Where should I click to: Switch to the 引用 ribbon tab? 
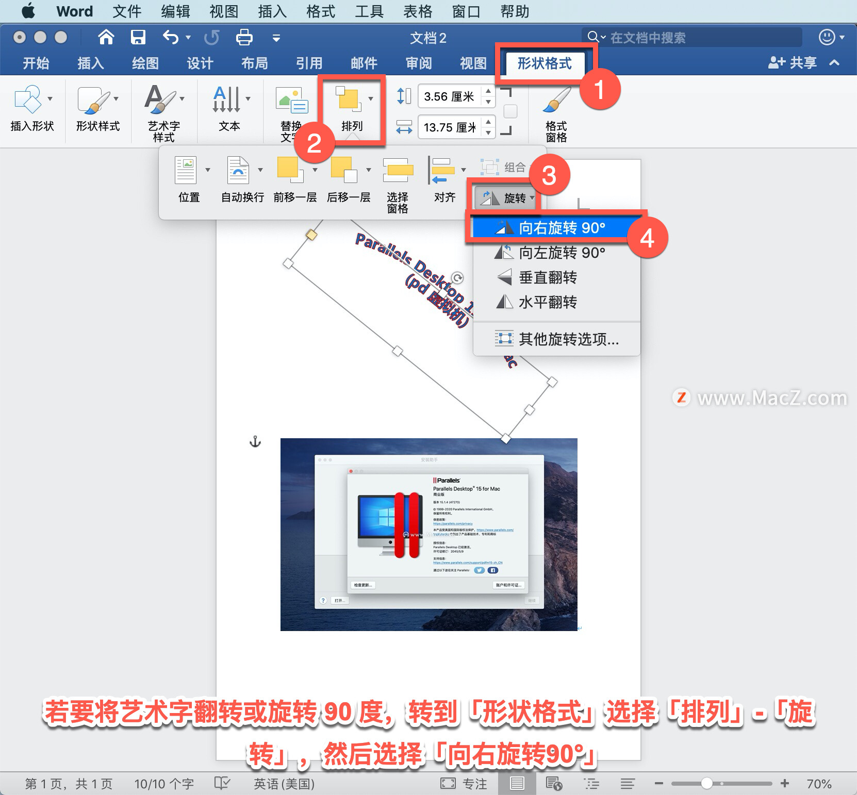click(309, 63)
